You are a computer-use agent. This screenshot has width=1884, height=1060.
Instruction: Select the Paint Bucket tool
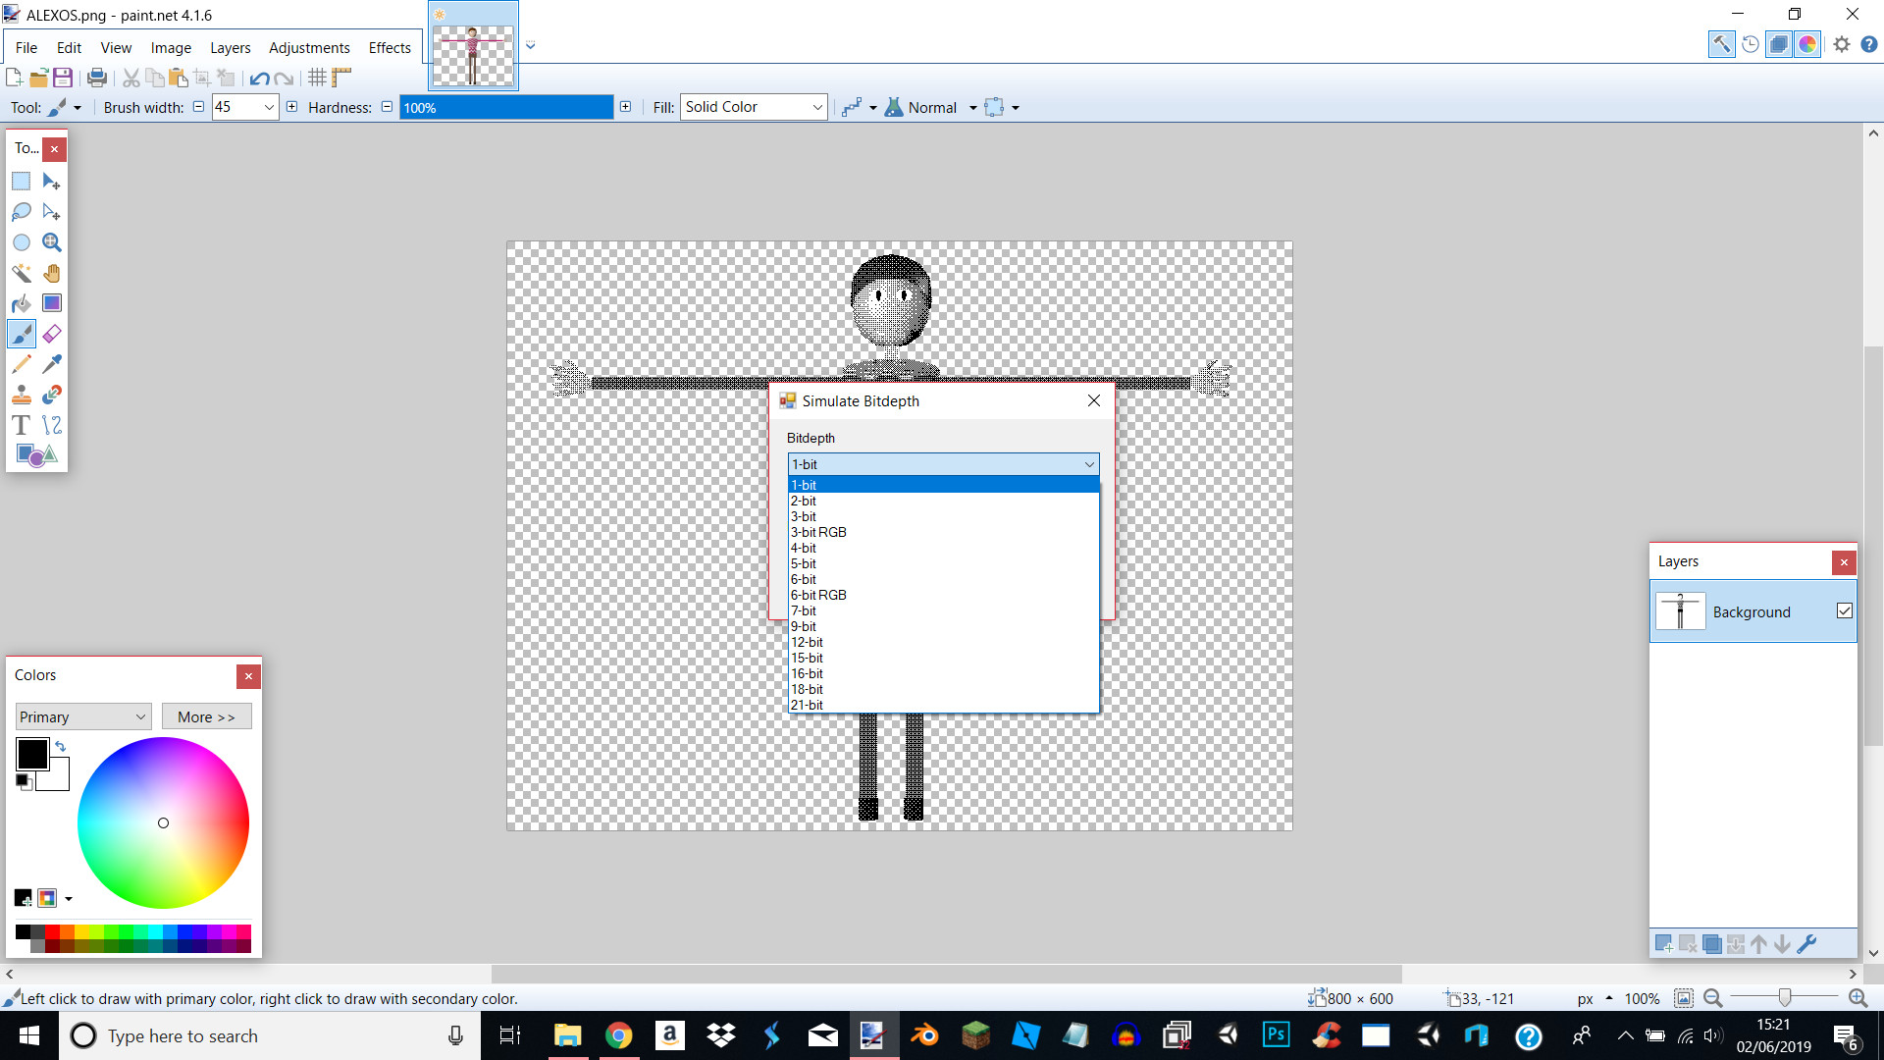(x=22, y=303)
